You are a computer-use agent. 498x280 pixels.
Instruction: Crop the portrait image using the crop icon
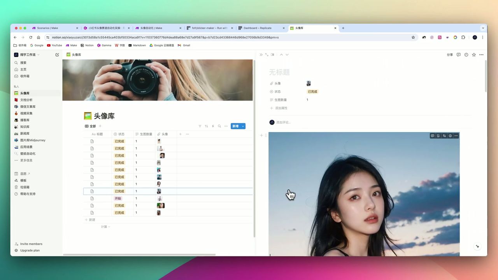444,136
